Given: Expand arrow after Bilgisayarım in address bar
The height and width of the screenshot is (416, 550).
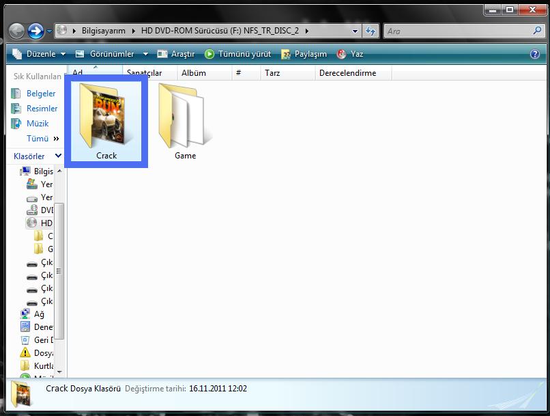Looking at the screenshot, I should (x=134, y=31).
